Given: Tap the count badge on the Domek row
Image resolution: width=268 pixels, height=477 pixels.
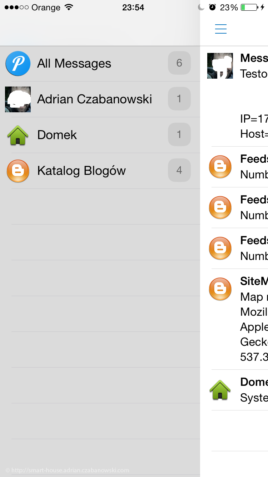Looking at the screenshot, I should (x=179, y=134).
